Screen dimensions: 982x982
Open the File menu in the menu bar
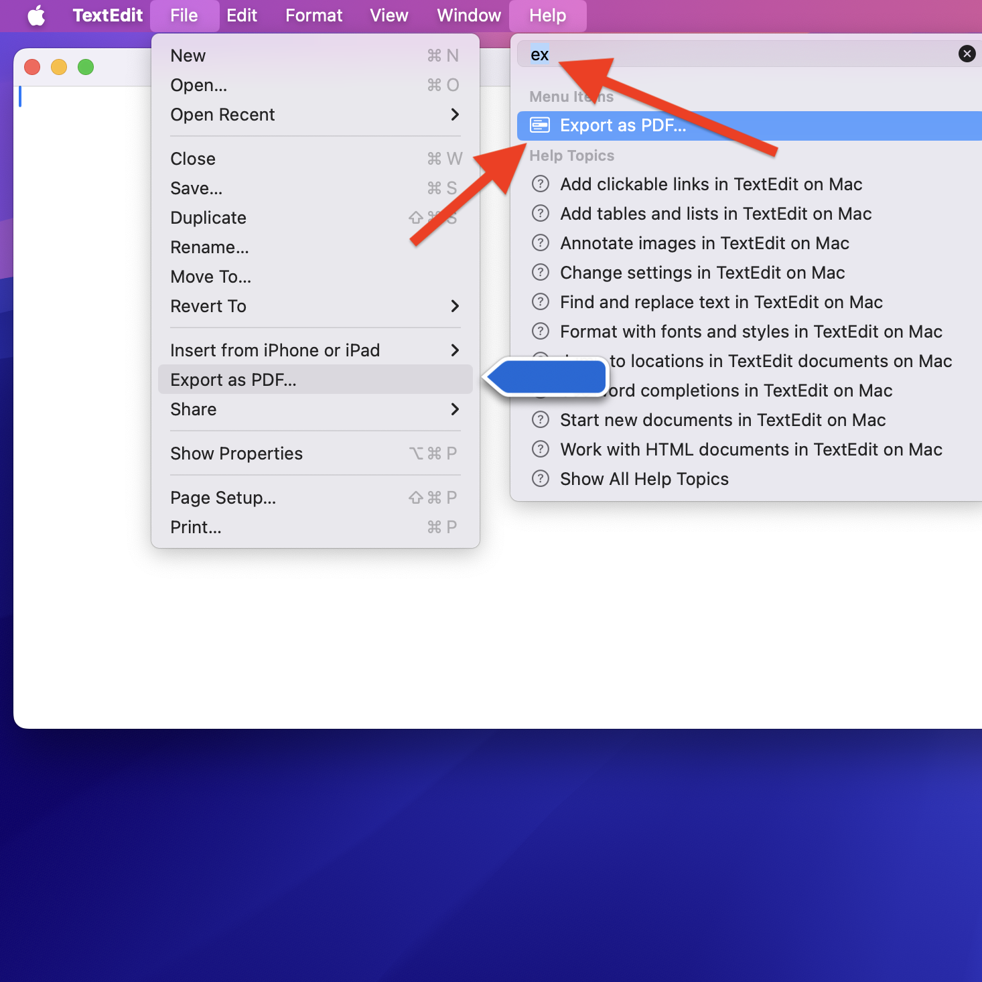click(184, 15)
